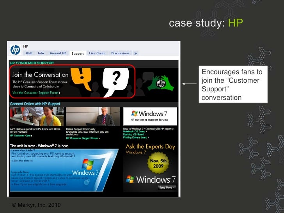This screenshot has height=213, width=284.
Task: Click the HP Total Care green hands logo
Action: point(161,83)
